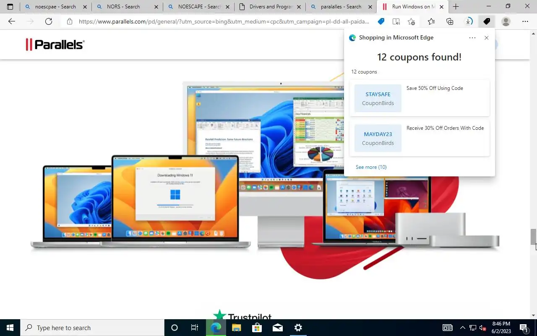This screenshot has height=336, width=537.
Task: Click the Save 50% Off Using Code text
Action: [435, 88]
